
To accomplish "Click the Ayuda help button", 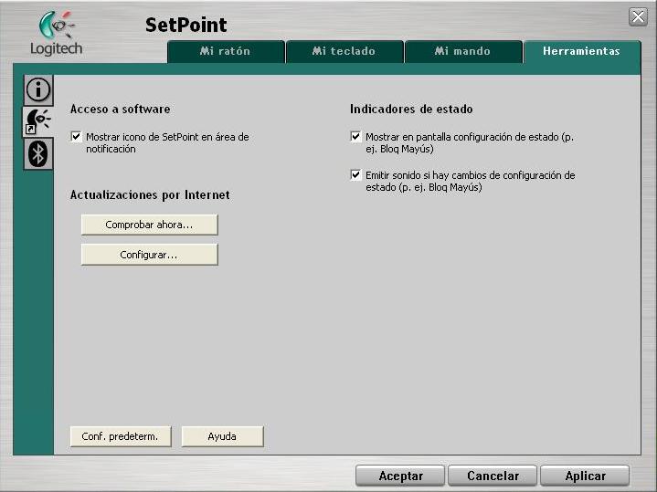I will click(222, 436).
